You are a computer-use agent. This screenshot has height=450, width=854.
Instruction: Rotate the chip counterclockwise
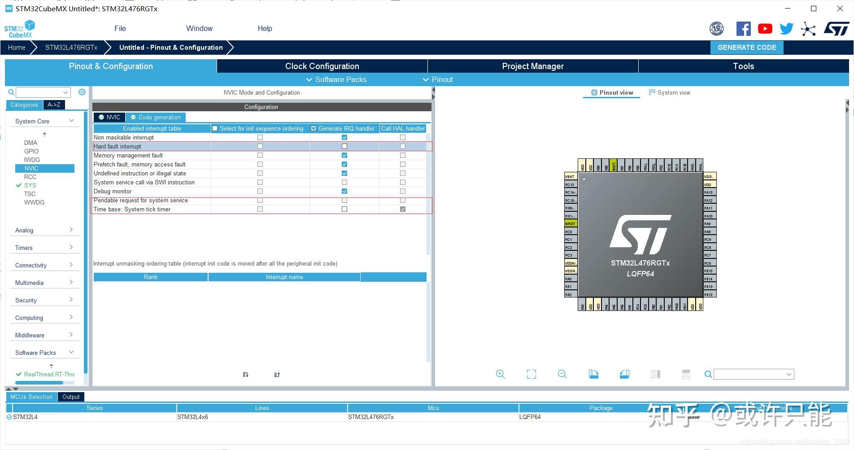[624, 374]
